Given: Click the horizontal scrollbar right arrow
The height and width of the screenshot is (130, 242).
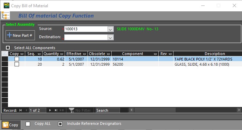Looking at the screenshot, I should 239,110.
